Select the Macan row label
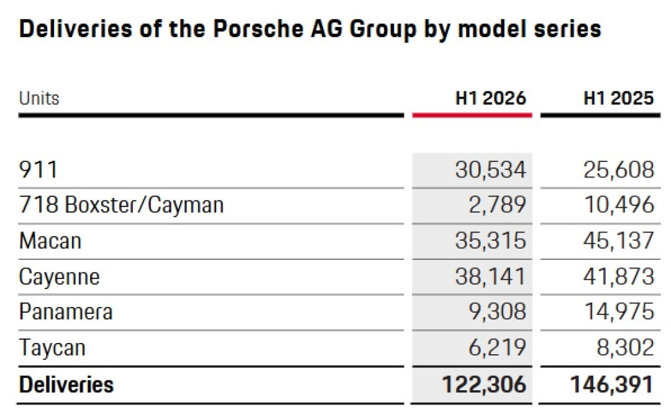The image size is (671, 415). 50,241
